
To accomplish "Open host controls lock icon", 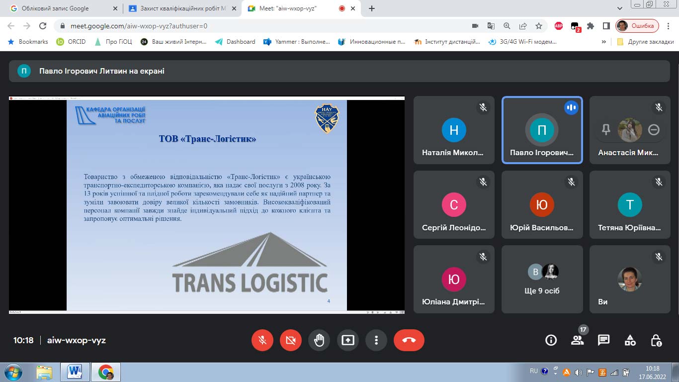I will click(x=656, y=340).
